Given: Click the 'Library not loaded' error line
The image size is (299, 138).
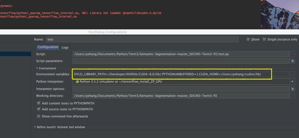Looking at the screenshot, I should (81, 13).
